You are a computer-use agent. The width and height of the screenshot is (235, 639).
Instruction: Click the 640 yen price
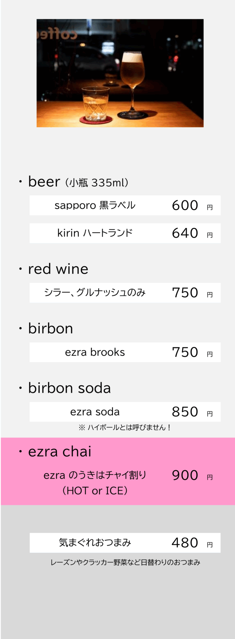point(185,233)
